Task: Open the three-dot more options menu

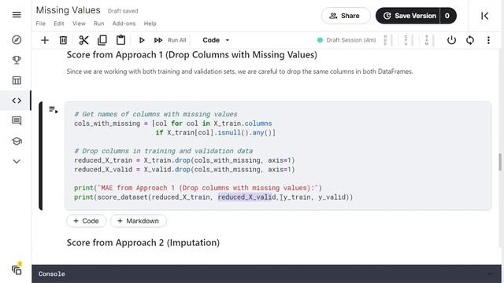Action: (x=488, y=40)
